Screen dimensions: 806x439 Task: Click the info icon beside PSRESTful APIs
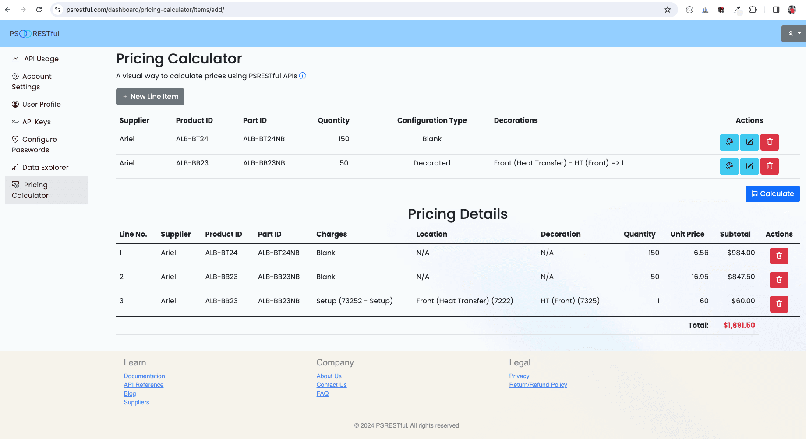point(303,76)
